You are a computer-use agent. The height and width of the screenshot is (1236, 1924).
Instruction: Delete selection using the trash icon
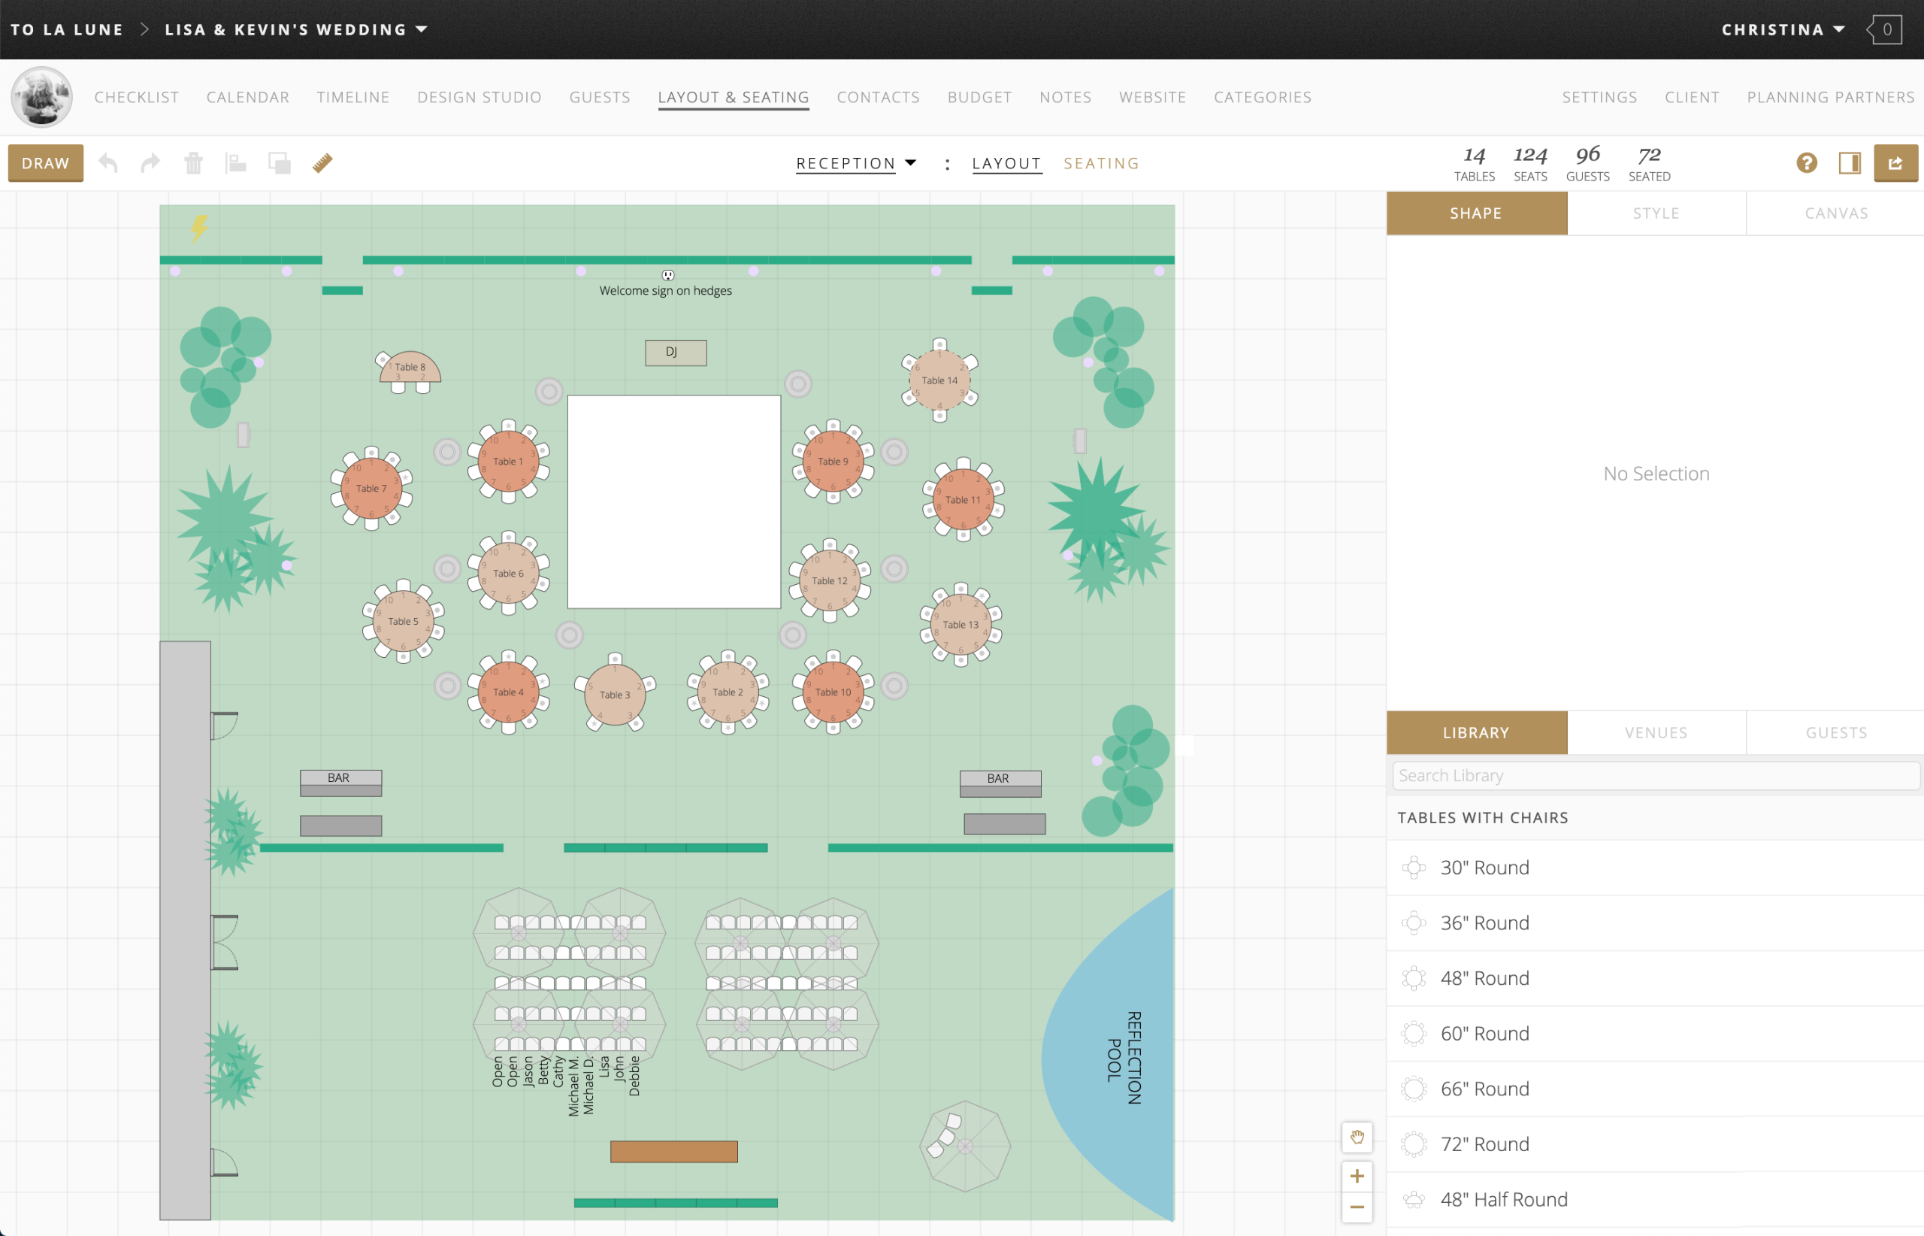coord(192,162)
